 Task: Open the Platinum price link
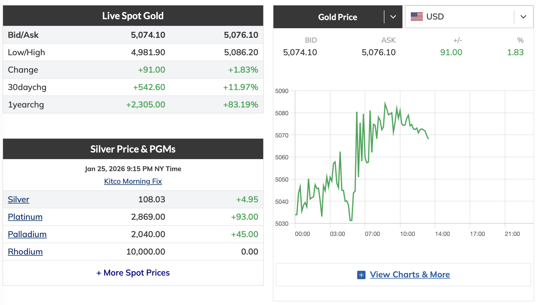pyautogui.click(x=25, y=217)
